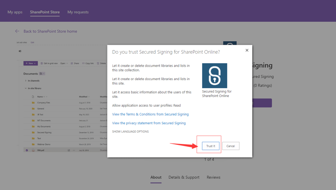Click the New button in the library toolbar

pyautogui.click(x=30, y=63)
